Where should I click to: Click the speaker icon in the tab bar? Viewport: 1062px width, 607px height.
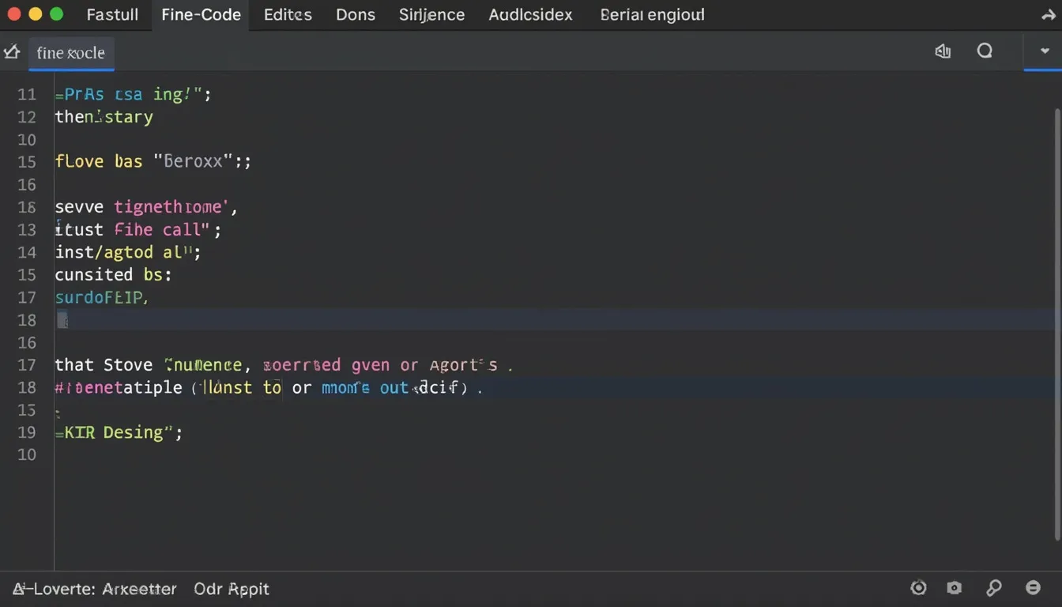tap(943, 51)
